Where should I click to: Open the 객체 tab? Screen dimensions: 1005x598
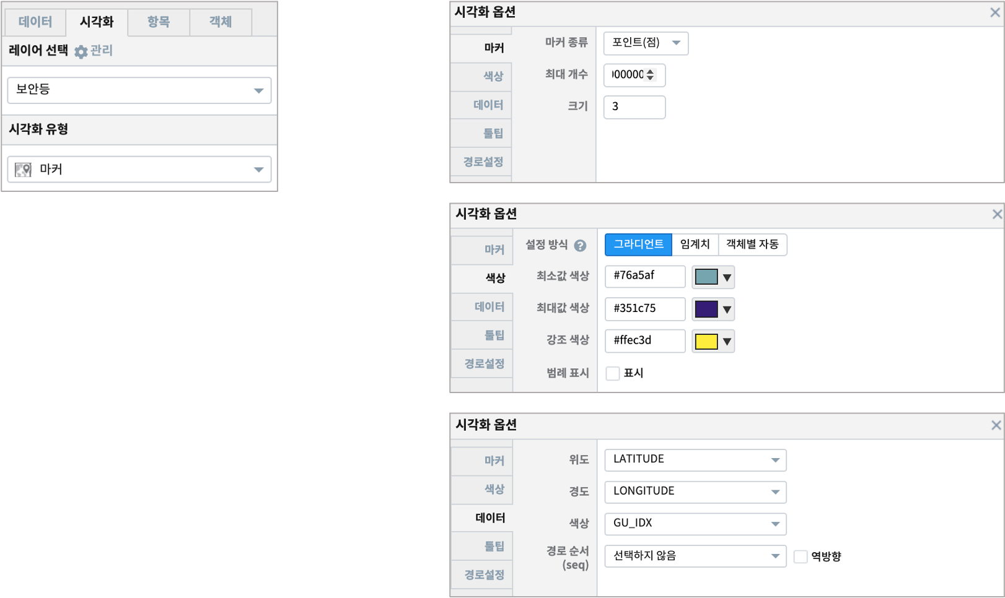click(221, 22)
